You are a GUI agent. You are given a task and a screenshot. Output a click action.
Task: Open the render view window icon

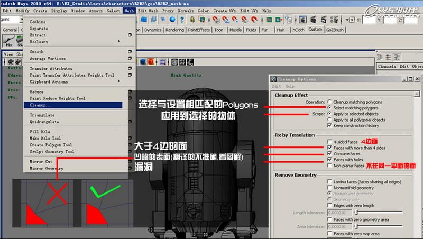click(303, 20)
